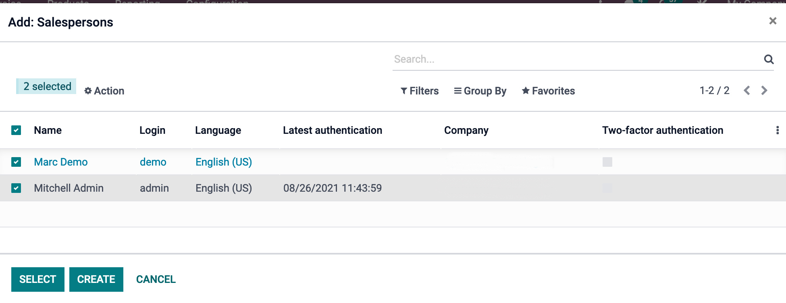
Task: Focus the Search input field
Action: click(x=572, y=59)
